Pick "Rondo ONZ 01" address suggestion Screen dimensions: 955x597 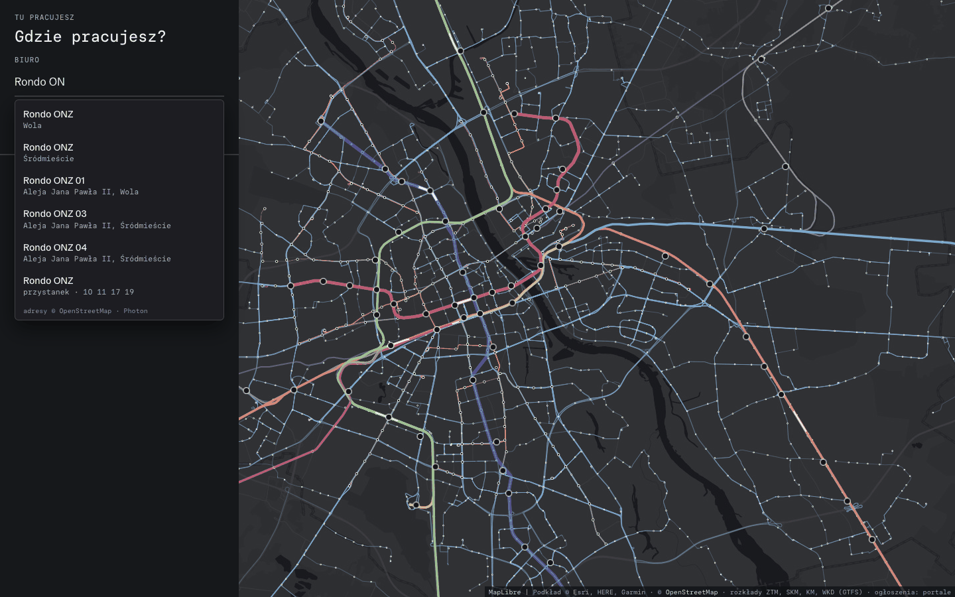click(x=119, y=186)
